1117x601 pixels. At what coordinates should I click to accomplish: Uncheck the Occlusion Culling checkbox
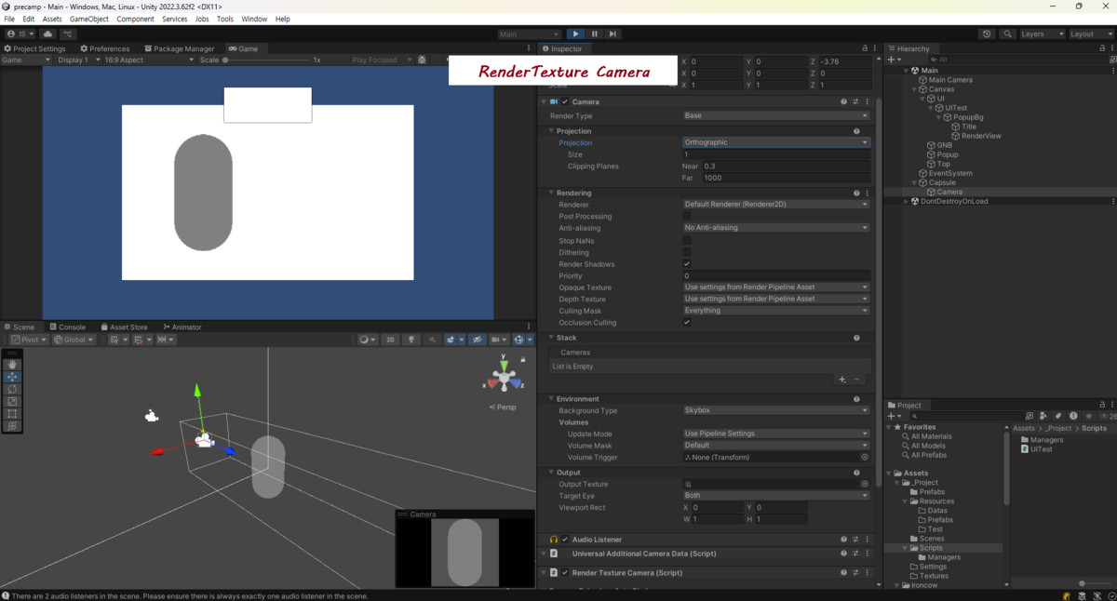point(687,323)
